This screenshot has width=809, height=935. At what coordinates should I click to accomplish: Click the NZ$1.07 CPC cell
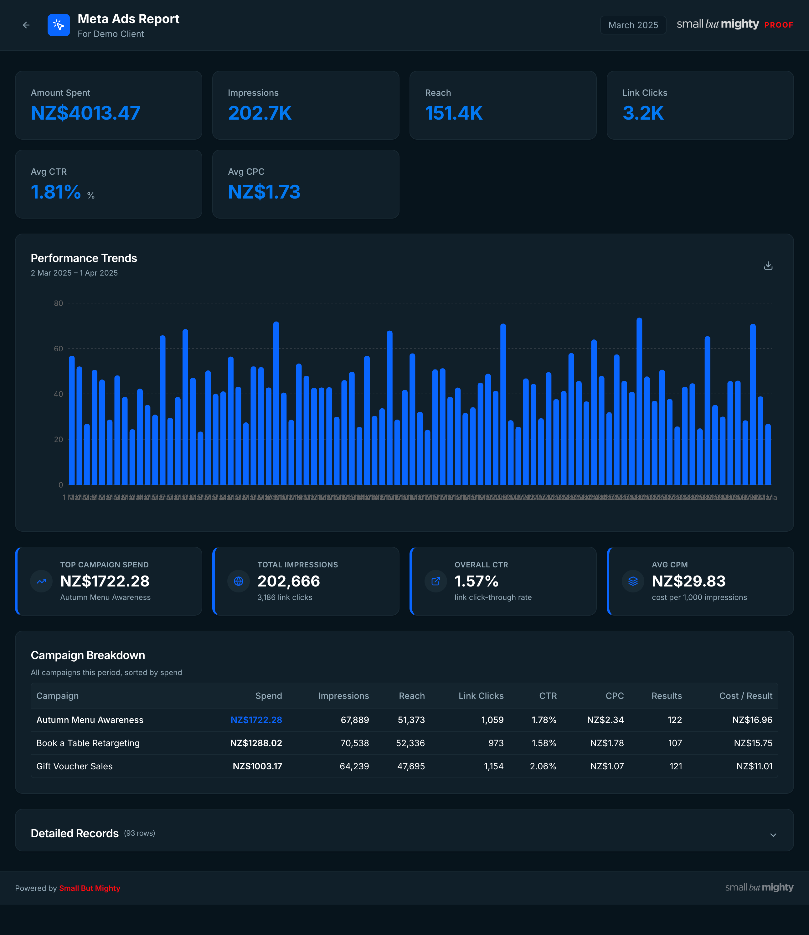click(607, 766)
